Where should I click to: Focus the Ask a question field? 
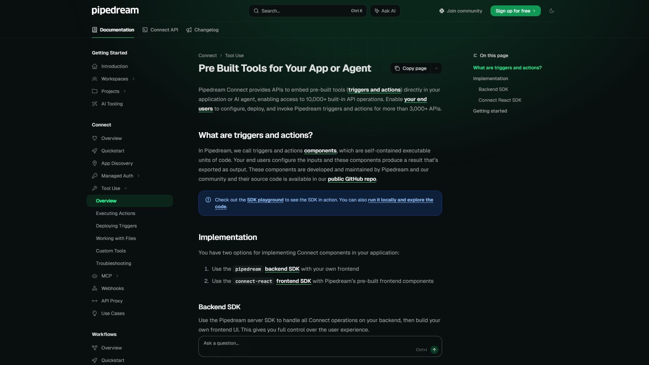pos(320,346)
